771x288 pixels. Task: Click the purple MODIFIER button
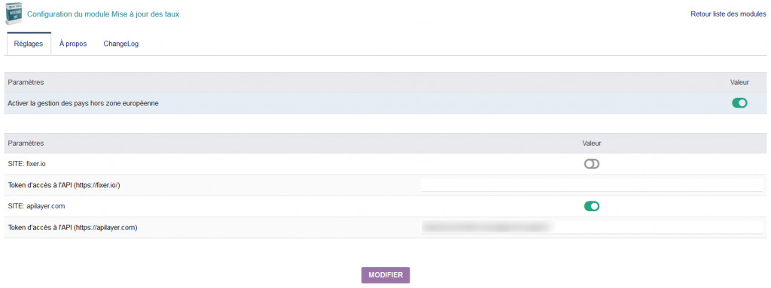tap(385, 275)
